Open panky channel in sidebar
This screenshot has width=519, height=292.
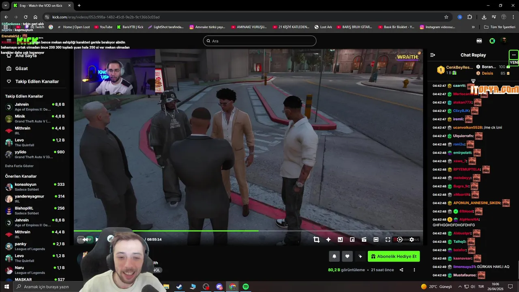tap(34, 246)
